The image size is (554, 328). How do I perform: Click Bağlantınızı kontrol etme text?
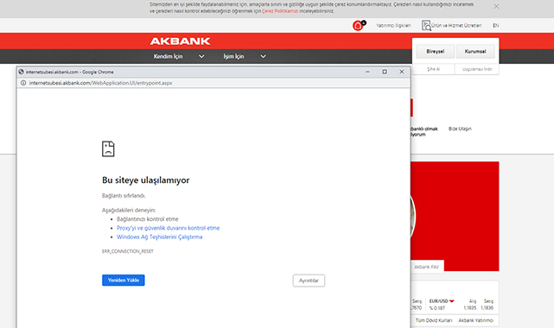(x=148, y=219)
